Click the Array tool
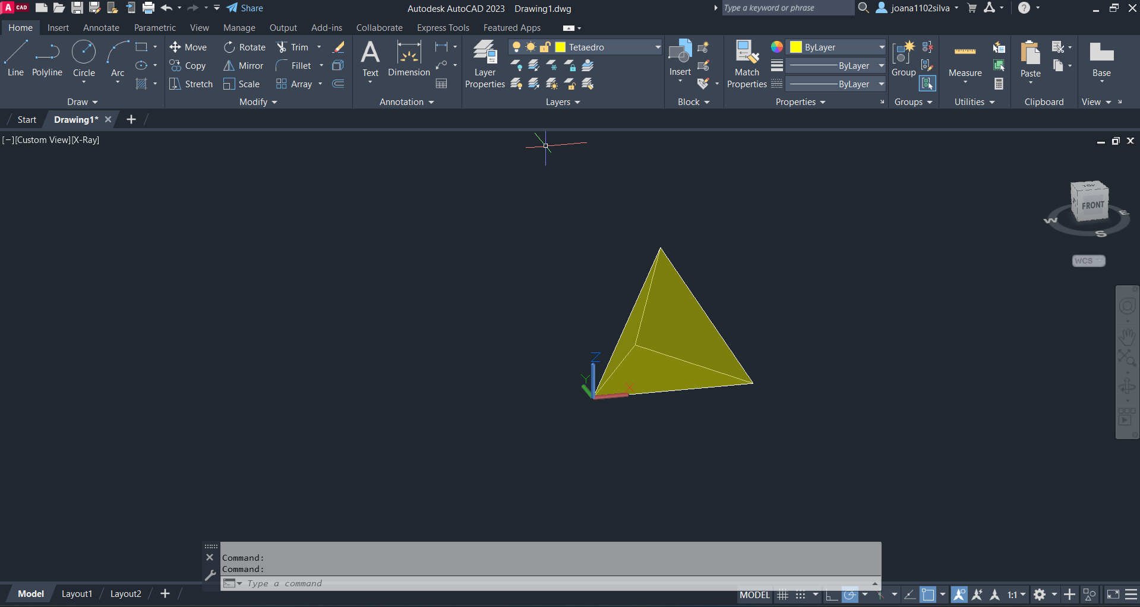This screenshot has height=607, width=1140. pyautogui.click(x=294, y=84)
